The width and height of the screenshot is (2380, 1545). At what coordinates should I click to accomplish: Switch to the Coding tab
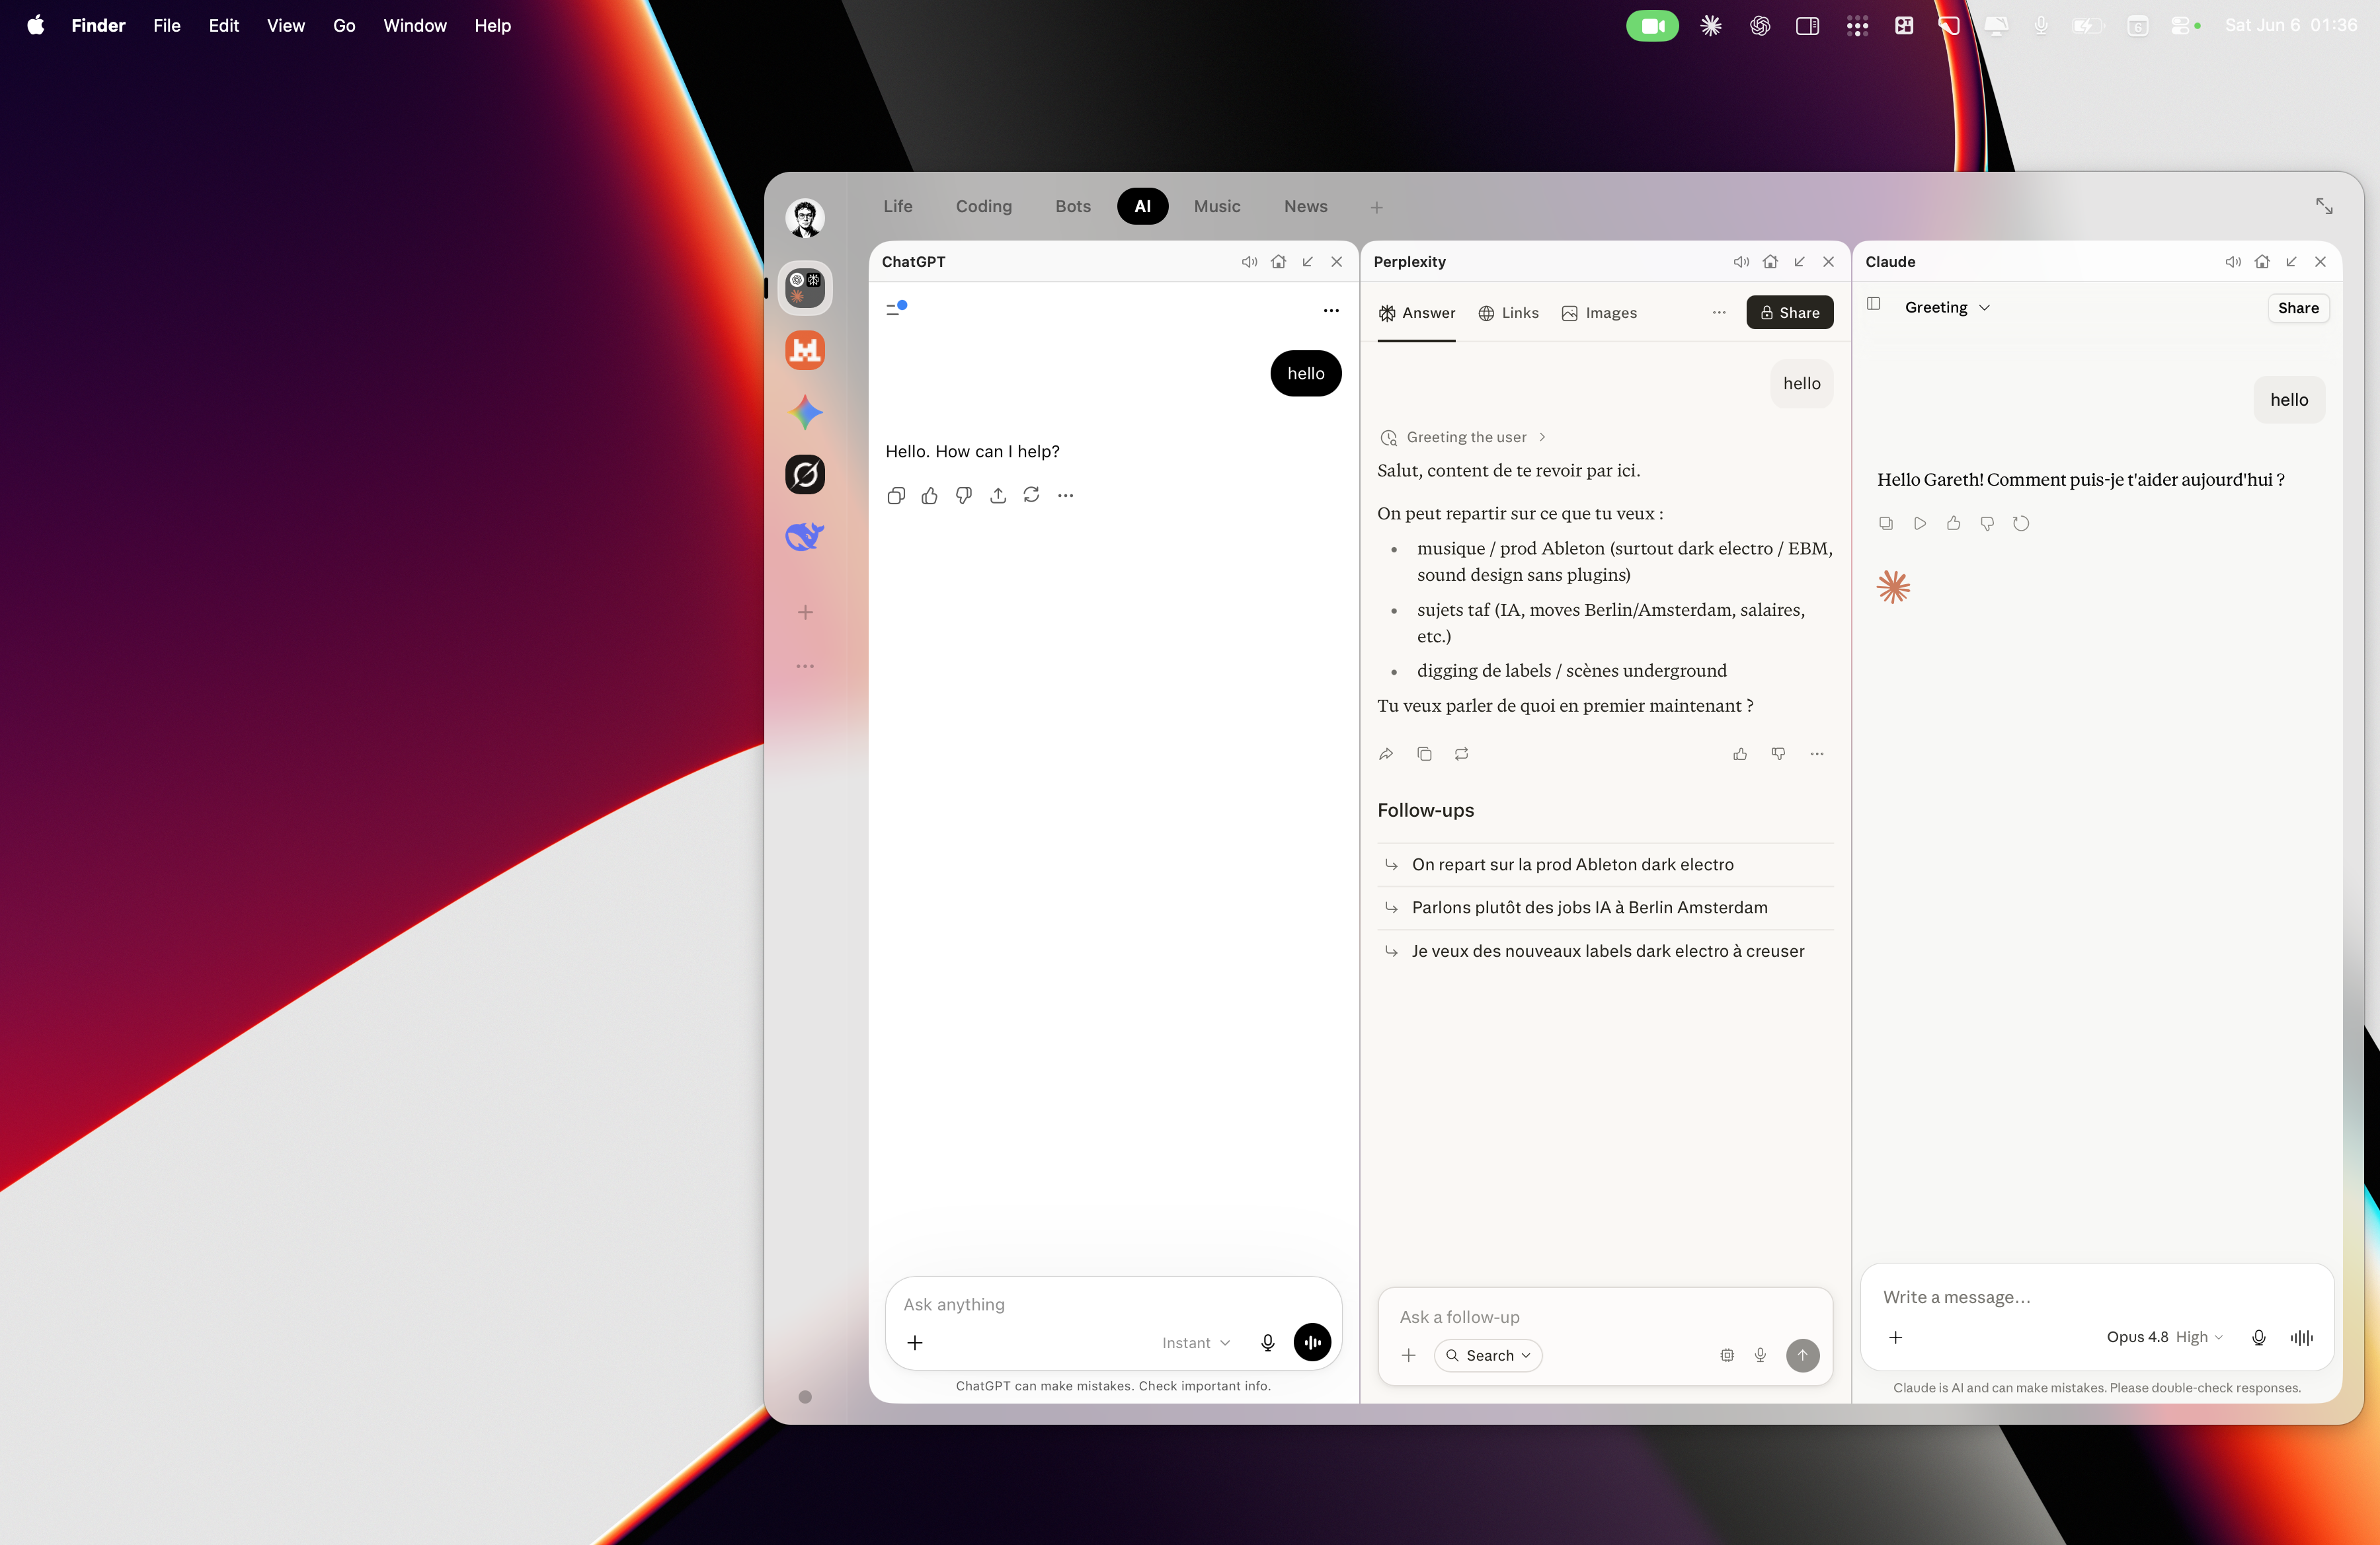983,206
